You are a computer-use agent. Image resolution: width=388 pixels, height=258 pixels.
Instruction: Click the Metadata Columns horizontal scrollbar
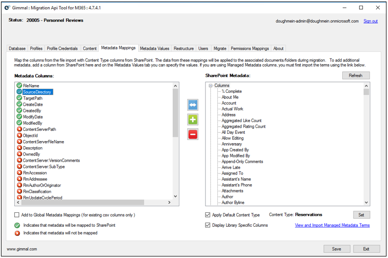pyautogui.click(x=93, y=203)
